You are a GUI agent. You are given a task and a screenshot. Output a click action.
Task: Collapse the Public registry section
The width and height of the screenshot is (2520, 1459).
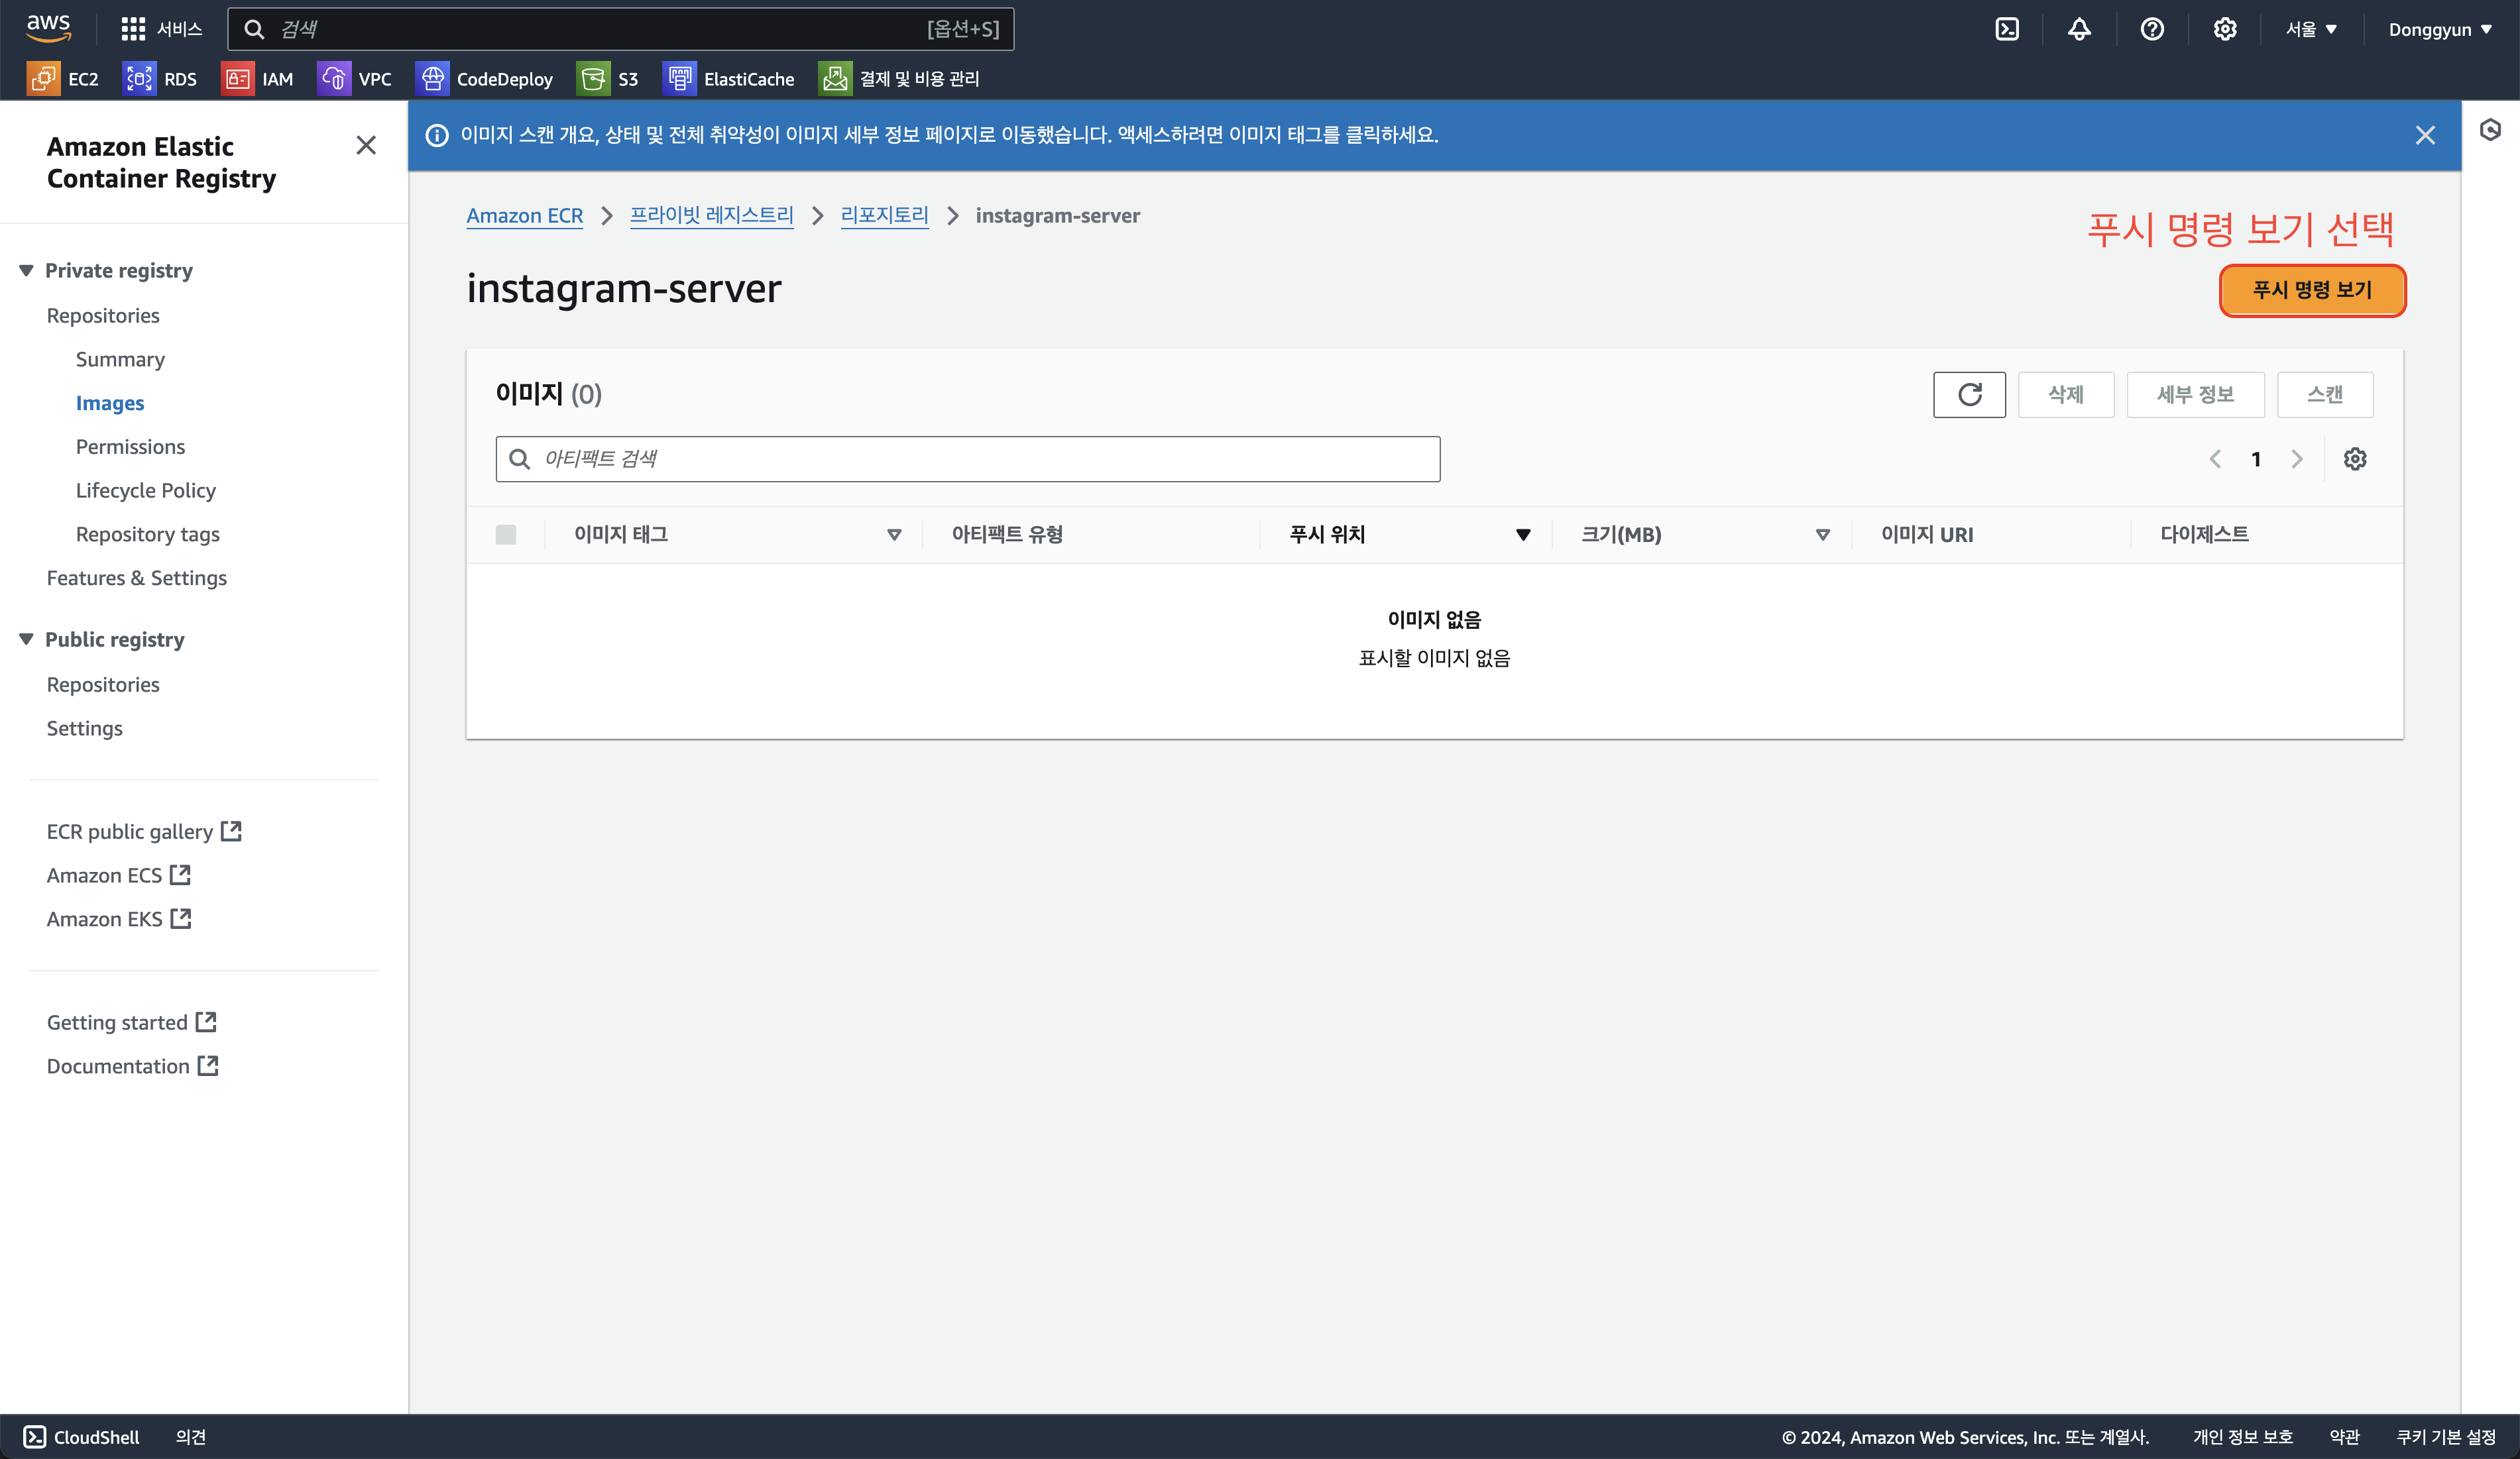pyautogui.click(x=27, y=639)
